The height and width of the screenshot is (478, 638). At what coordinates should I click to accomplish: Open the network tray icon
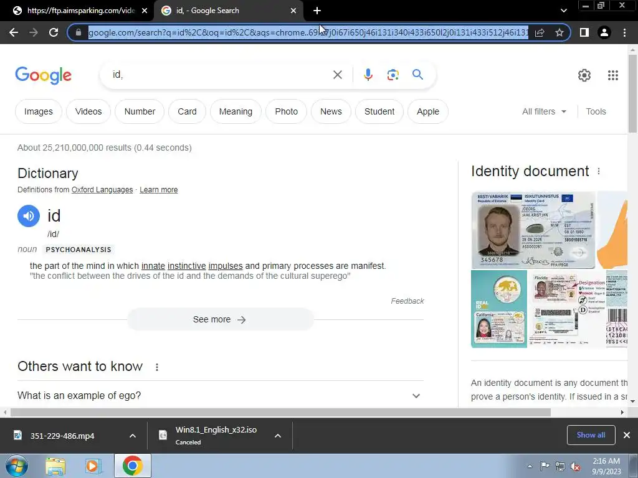560,467
